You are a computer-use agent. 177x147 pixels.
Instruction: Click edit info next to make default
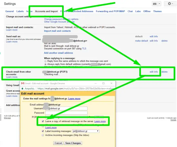click(x=154, y=41)
